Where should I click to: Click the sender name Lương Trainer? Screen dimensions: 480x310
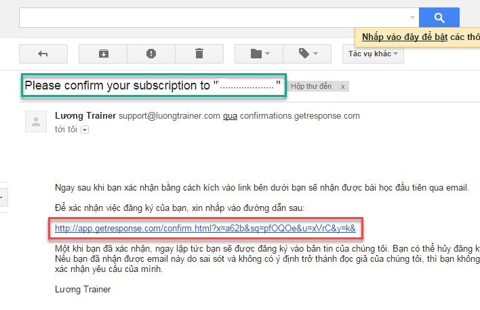tap(85, 116)
